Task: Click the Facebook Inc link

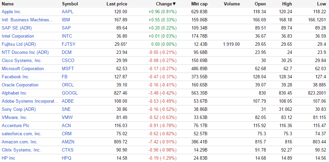Action: 15,77
